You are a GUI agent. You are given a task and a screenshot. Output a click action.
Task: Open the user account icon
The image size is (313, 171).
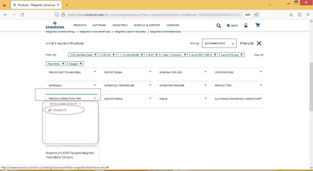[x=246, y=25]
